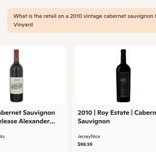Click the red foil capsule of the Jordan bottle
The image size is (156, 152).
point(16,55)
